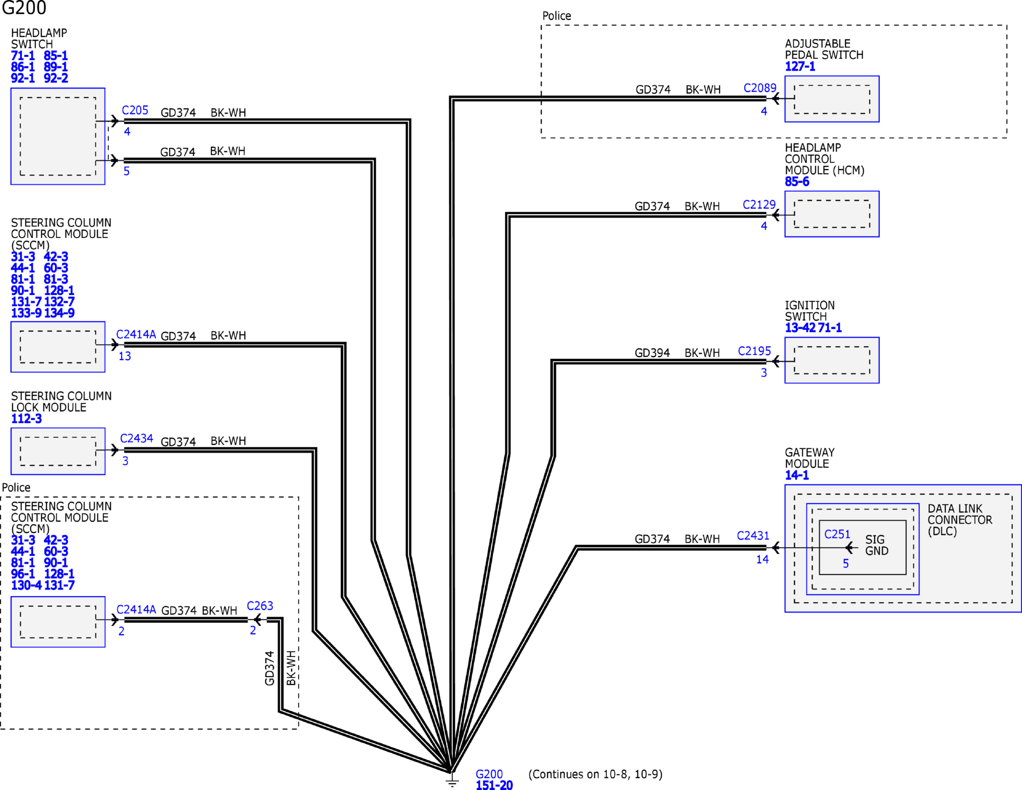The height and width of the screenshot is (790, 1022).
Task: Click the C2431 gateway module connector
Action: pos(752,535)
